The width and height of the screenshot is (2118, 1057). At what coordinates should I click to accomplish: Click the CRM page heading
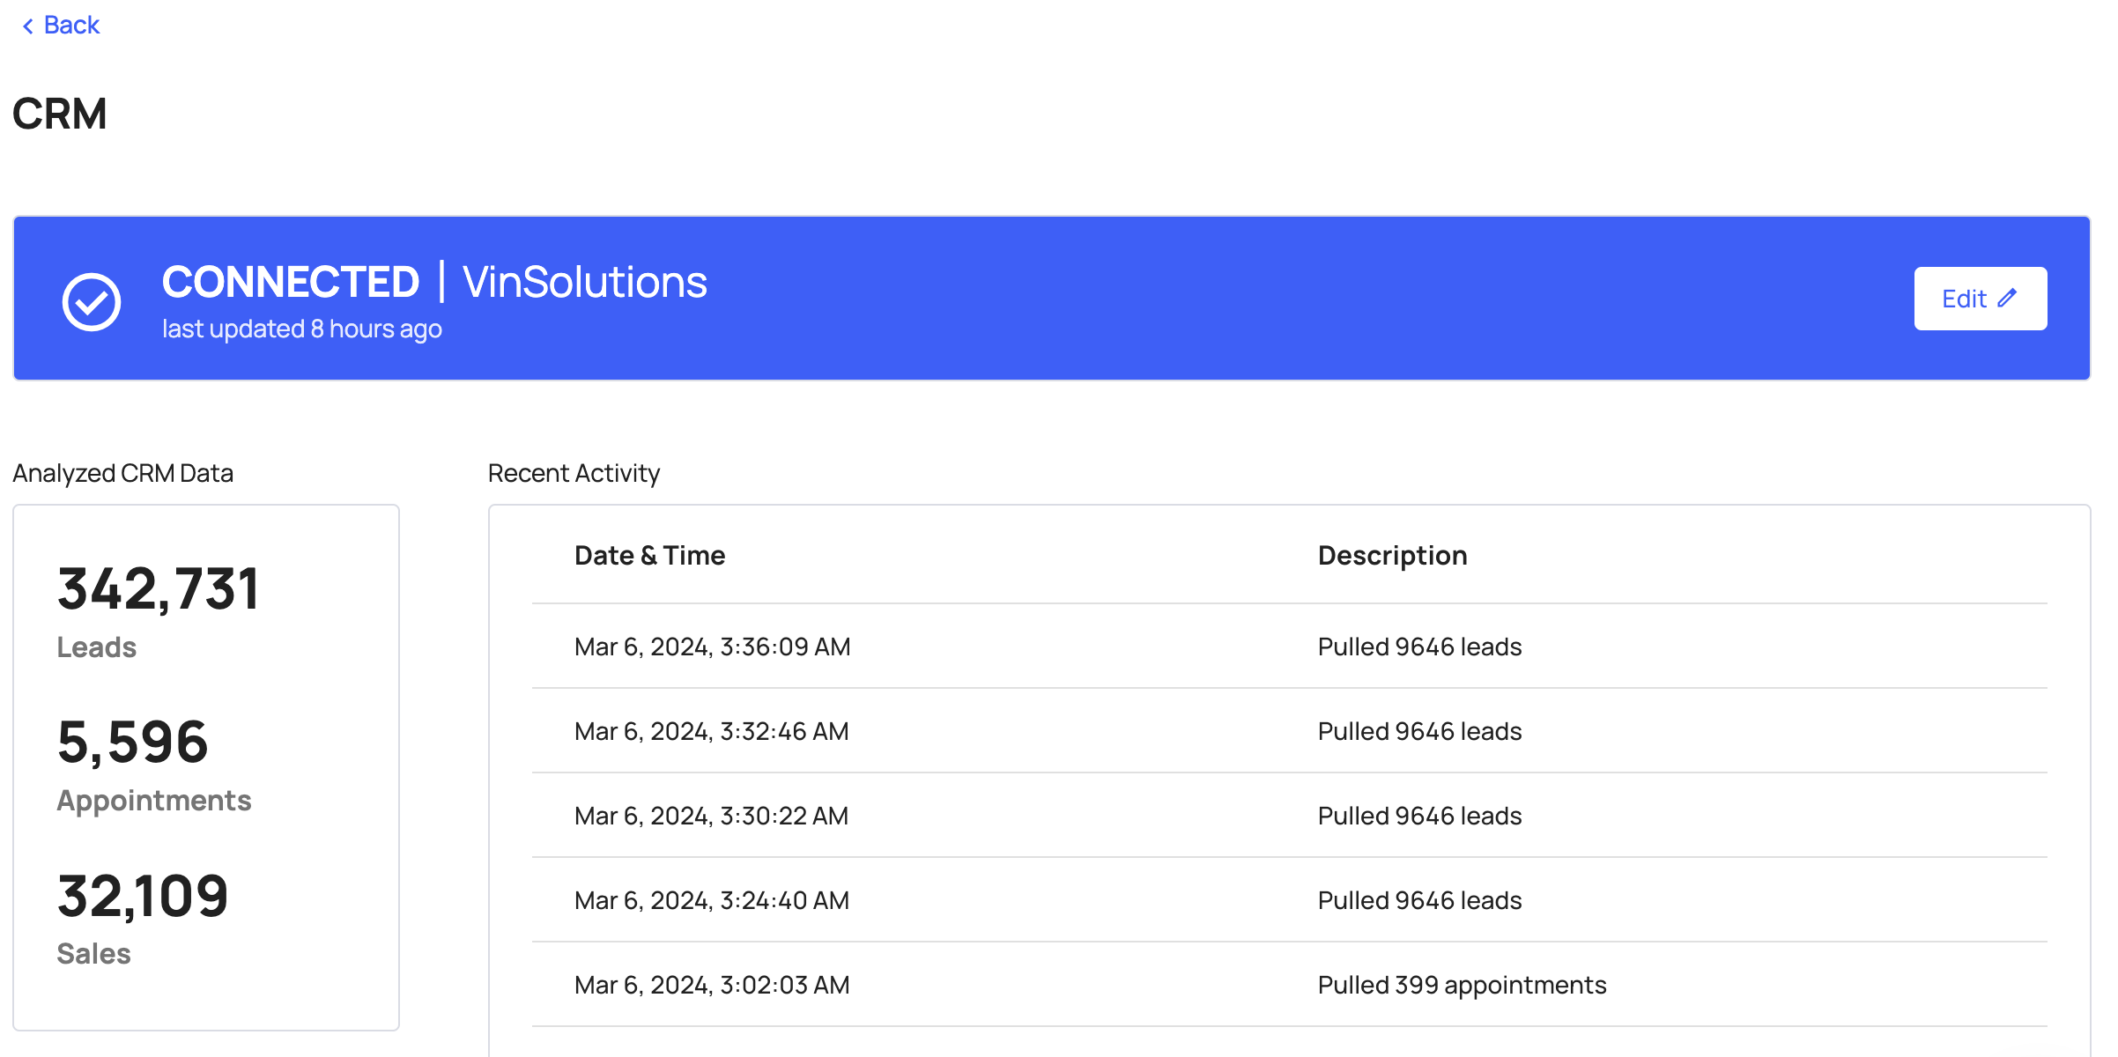60,115
